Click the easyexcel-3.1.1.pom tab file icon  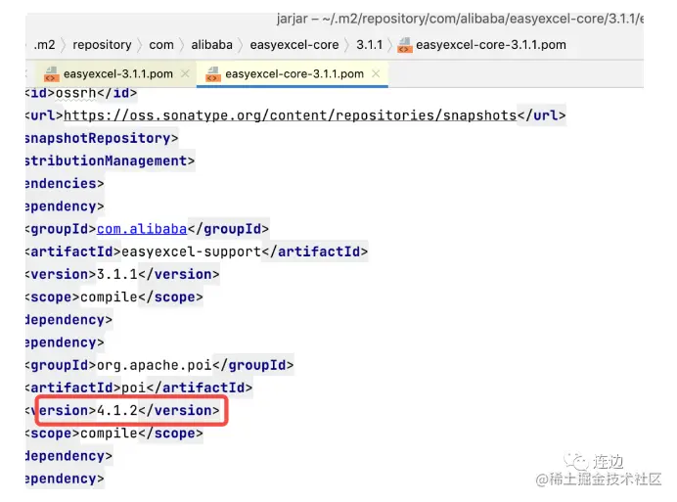52,74
